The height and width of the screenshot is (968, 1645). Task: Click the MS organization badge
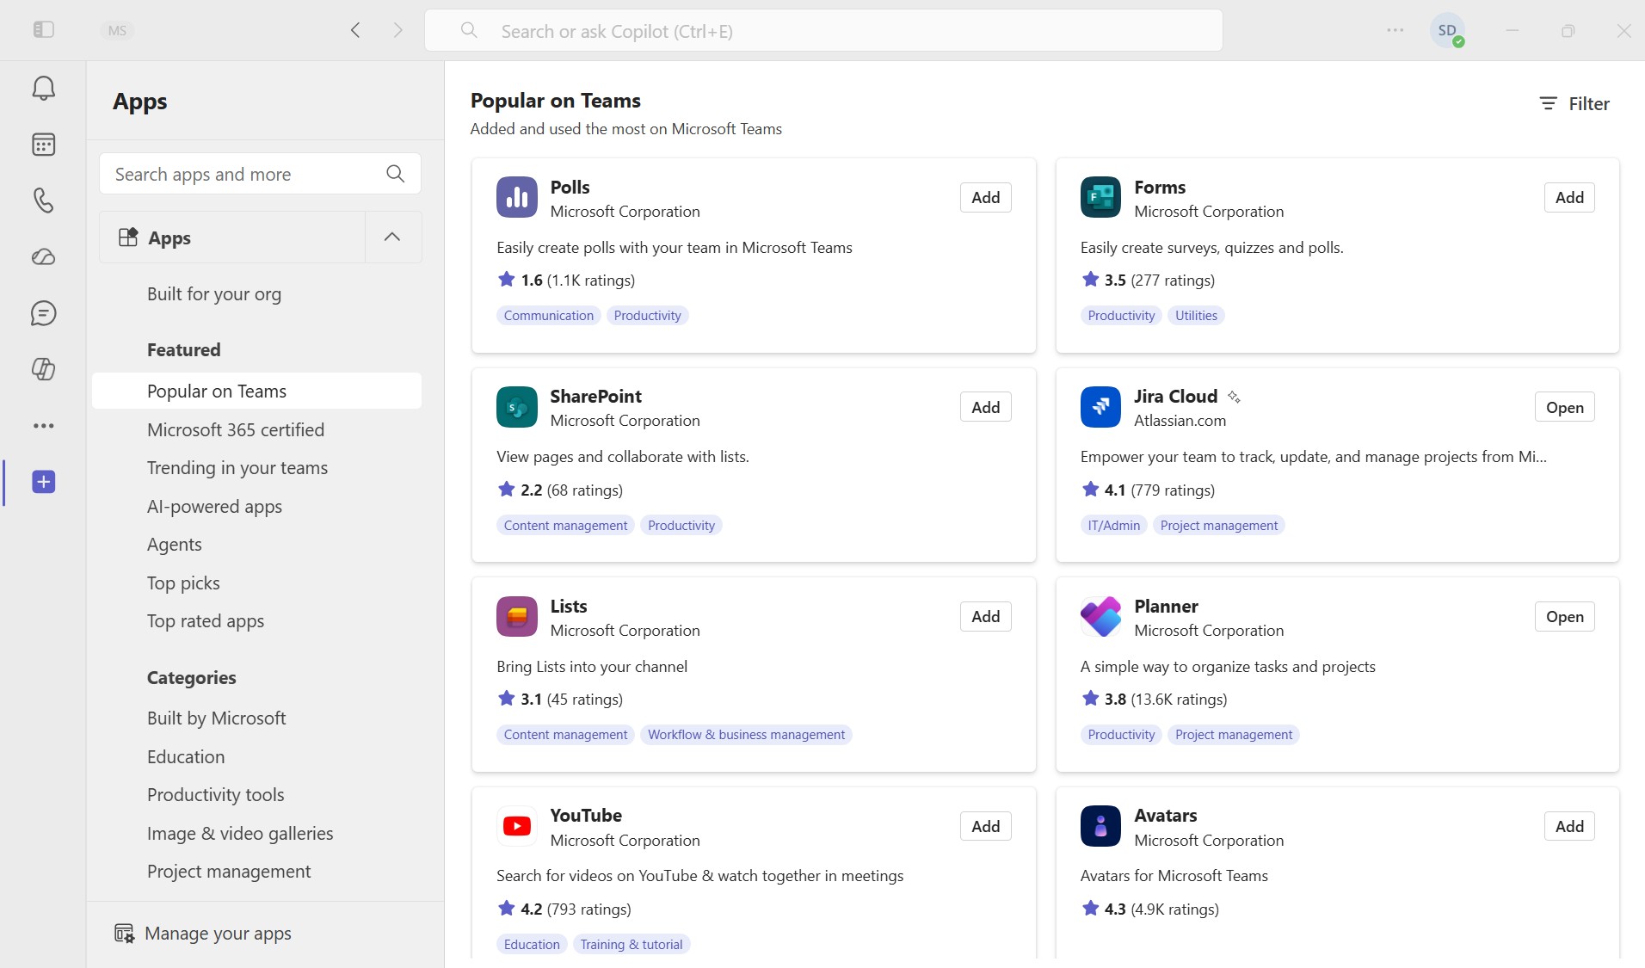click(x=117, y=30)
